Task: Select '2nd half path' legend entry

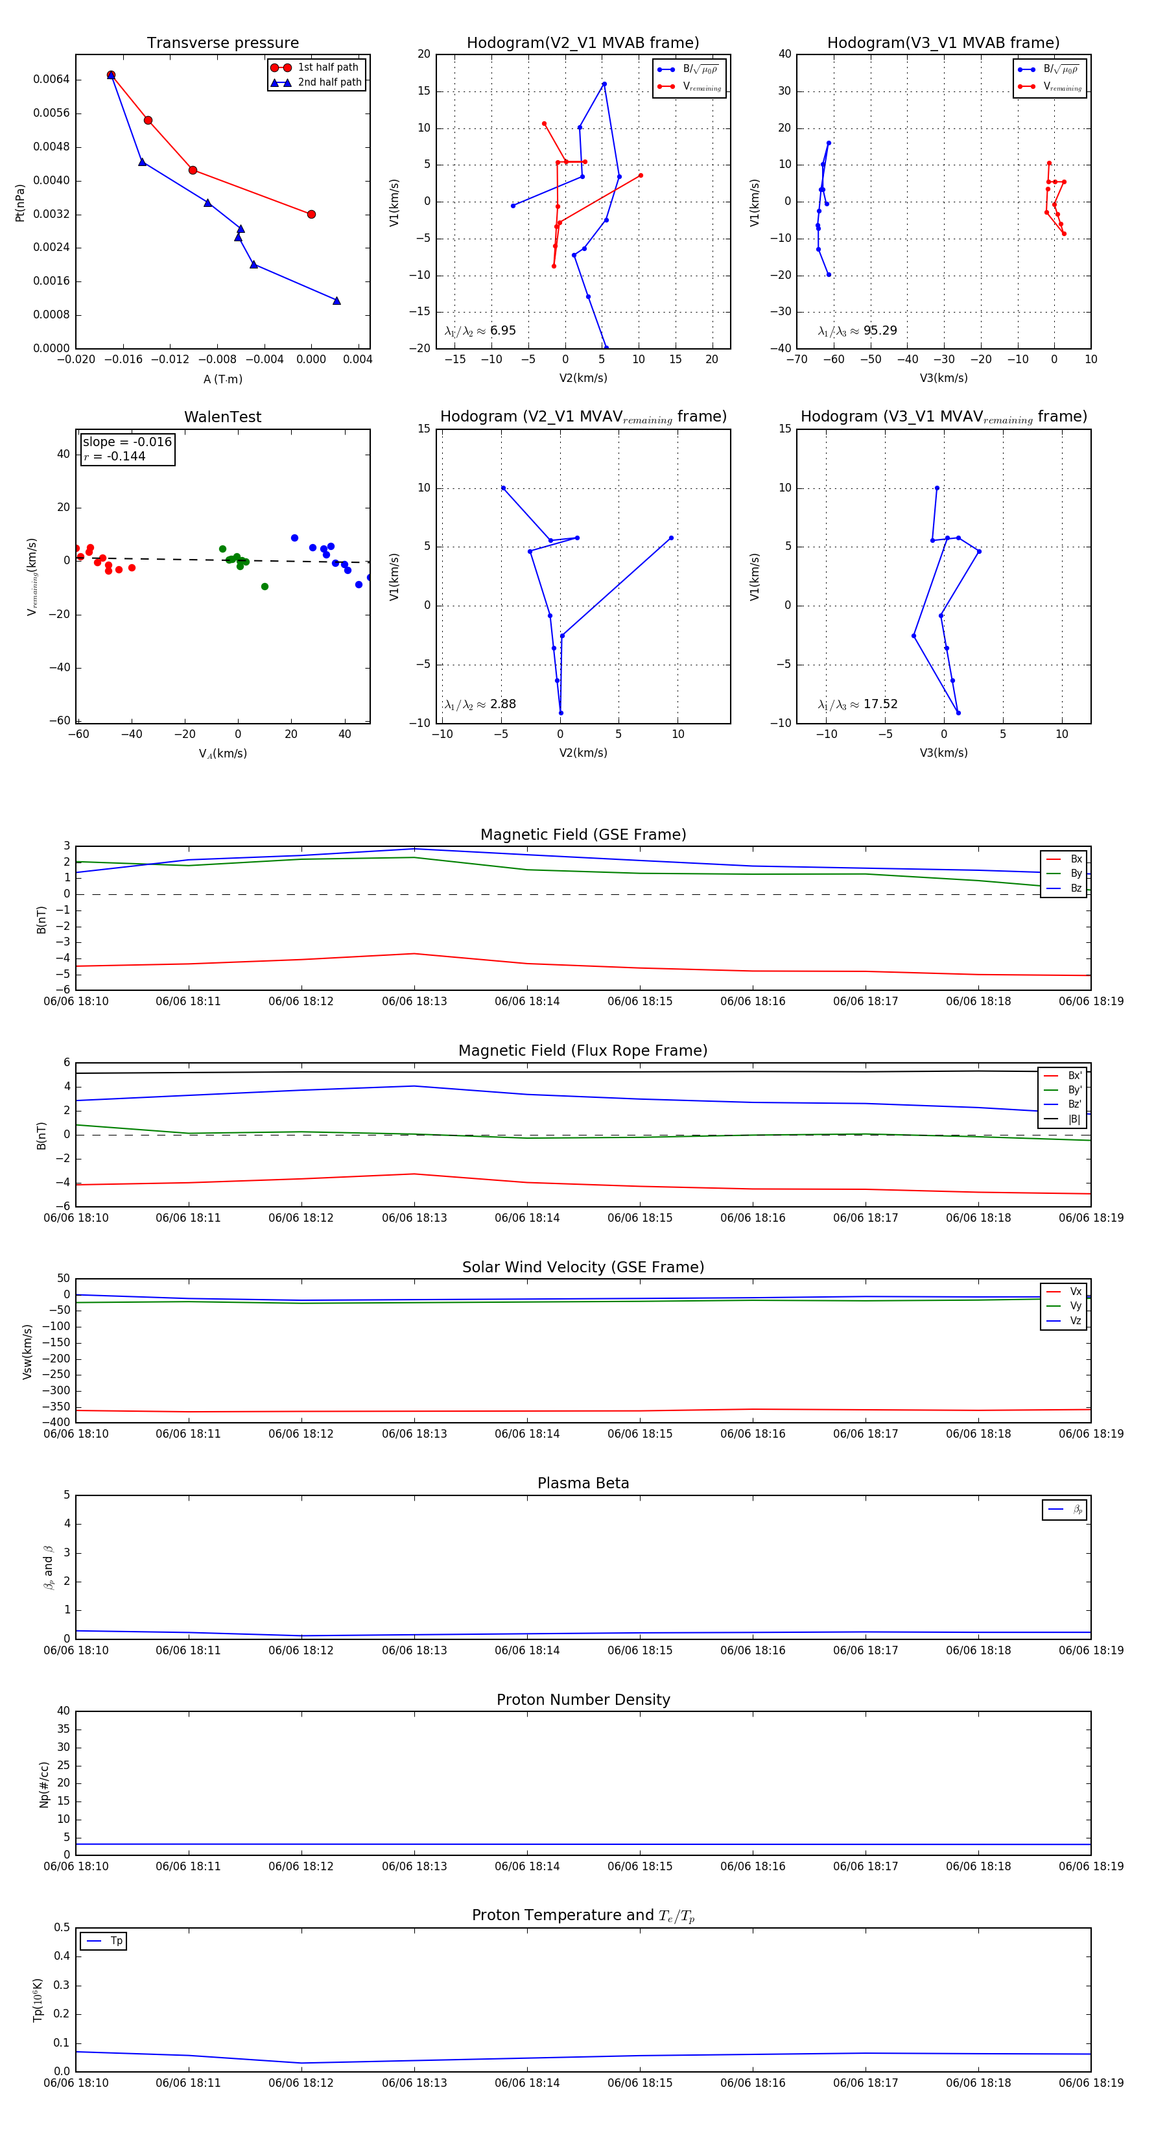Action: point(316,82)
